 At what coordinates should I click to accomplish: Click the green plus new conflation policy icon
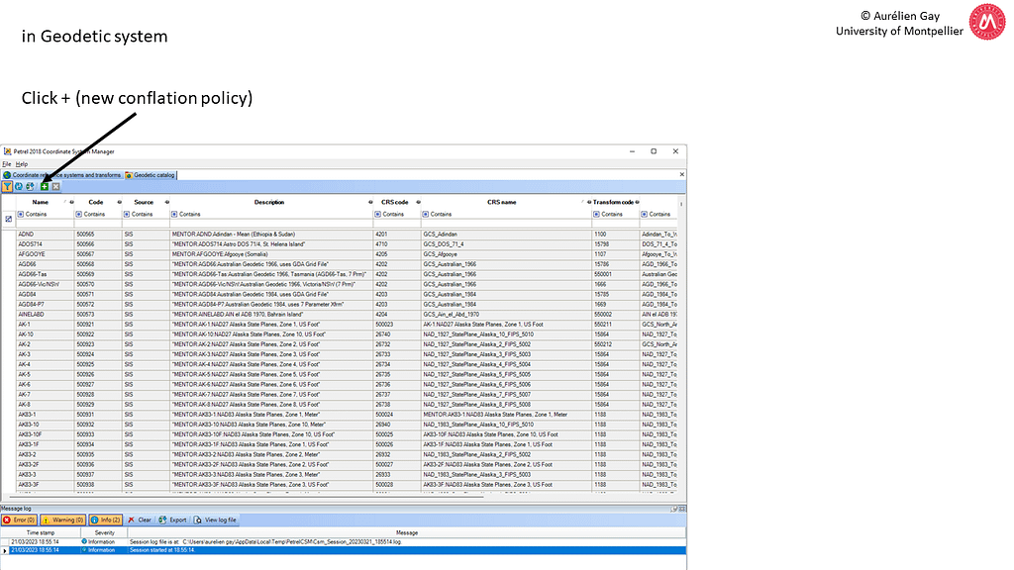pyautogui.click(x=45, y=186)
